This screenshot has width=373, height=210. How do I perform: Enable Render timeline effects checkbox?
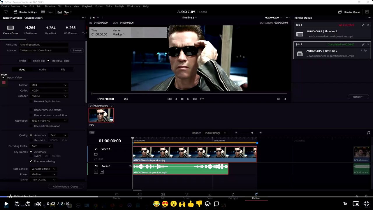[31, 110]
